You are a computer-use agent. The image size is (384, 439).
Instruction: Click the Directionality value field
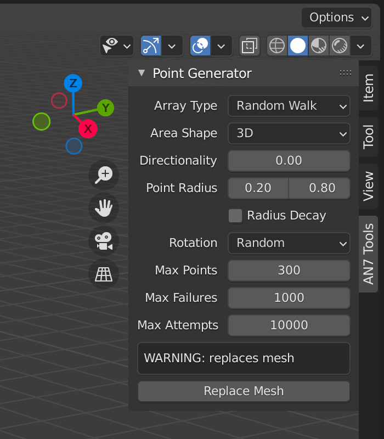[289, 161]
